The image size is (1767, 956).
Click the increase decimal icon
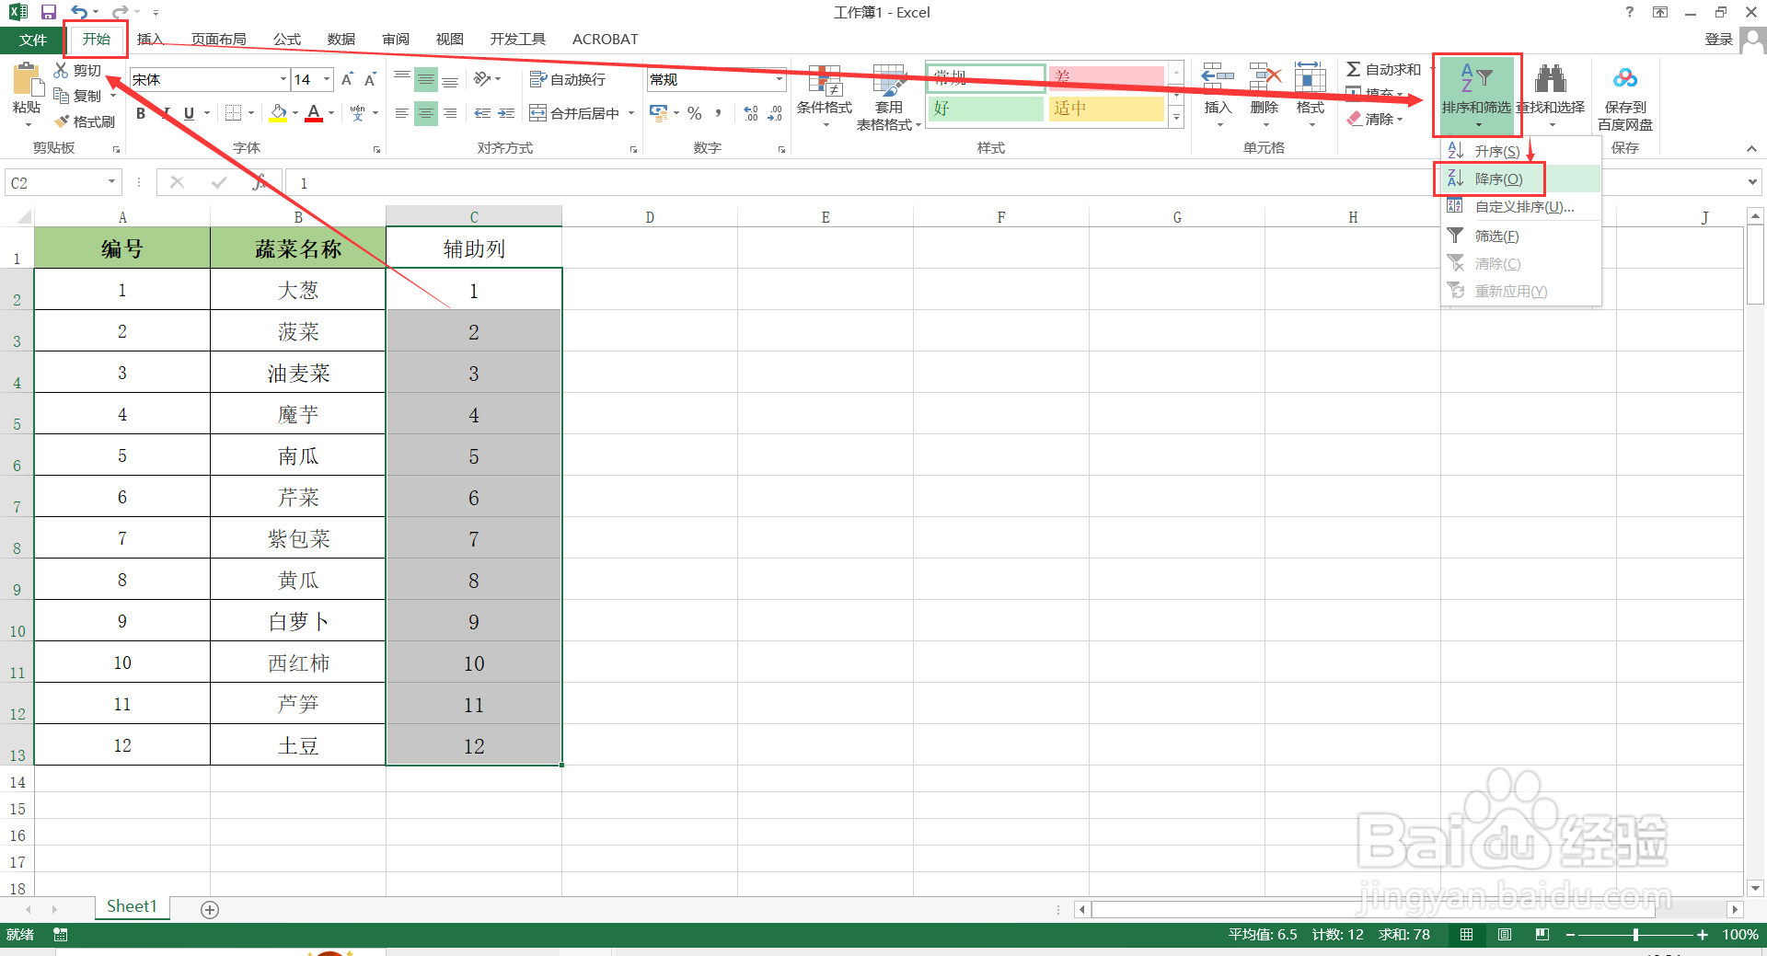751,113
